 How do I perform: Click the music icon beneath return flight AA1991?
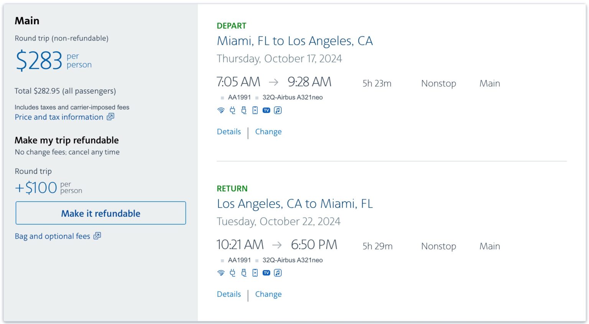(x=278, y=273)
